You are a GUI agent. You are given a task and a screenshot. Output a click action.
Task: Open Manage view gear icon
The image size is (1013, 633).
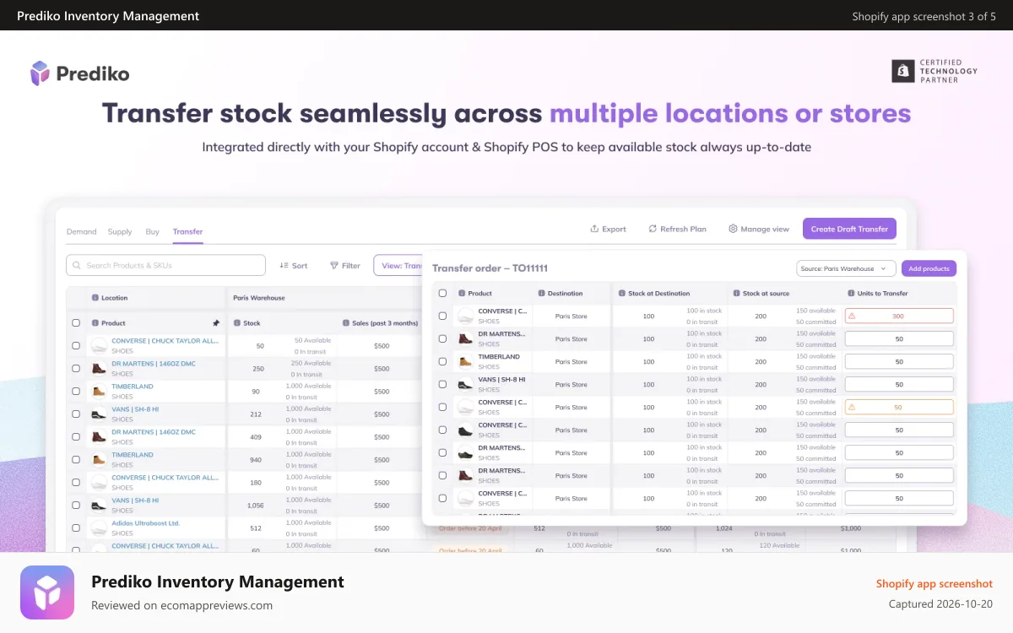(x=733, y=229)
